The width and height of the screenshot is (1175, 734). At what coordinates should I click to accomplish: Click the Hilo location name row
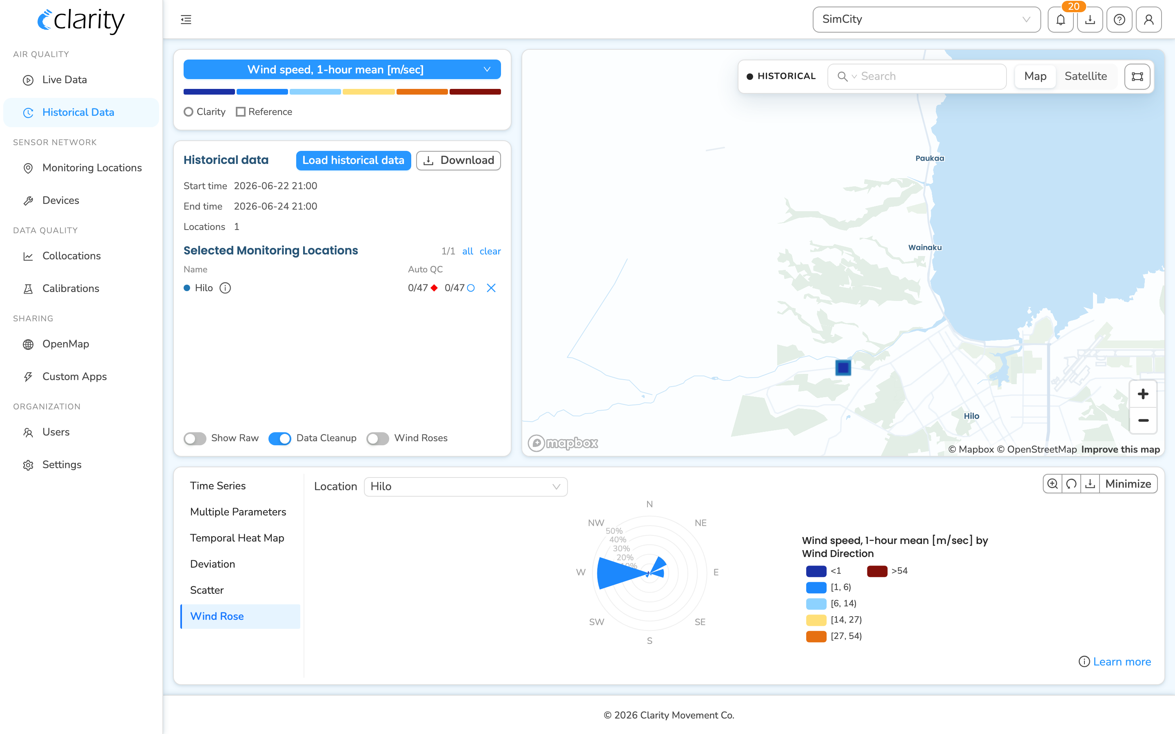342,288
